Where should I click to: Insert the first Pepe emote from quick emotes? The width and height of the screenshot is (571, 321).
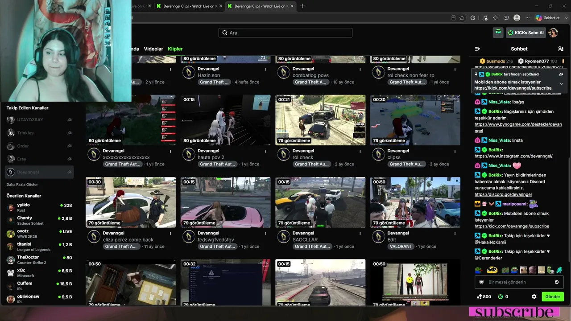click(479, 270)
